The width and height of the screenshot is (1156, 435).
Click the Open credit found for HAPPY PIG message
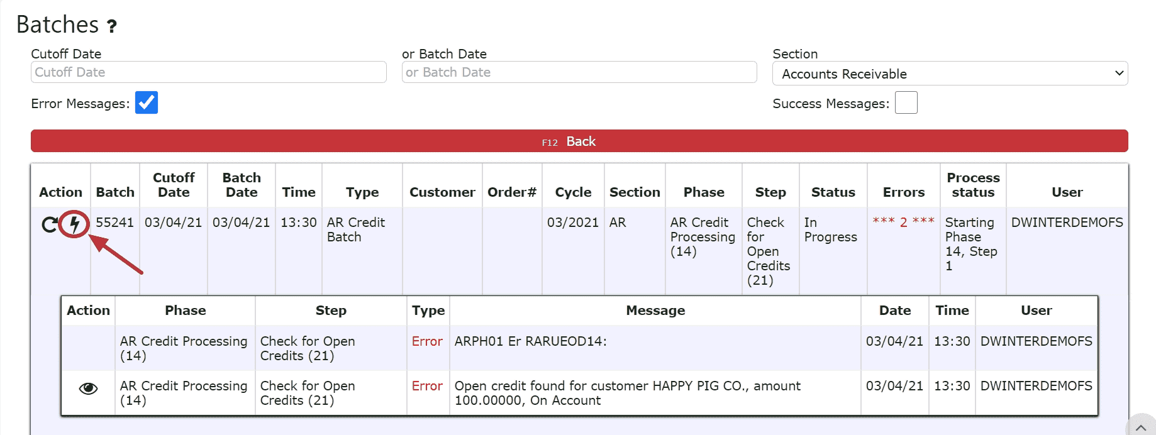[628, 393]
